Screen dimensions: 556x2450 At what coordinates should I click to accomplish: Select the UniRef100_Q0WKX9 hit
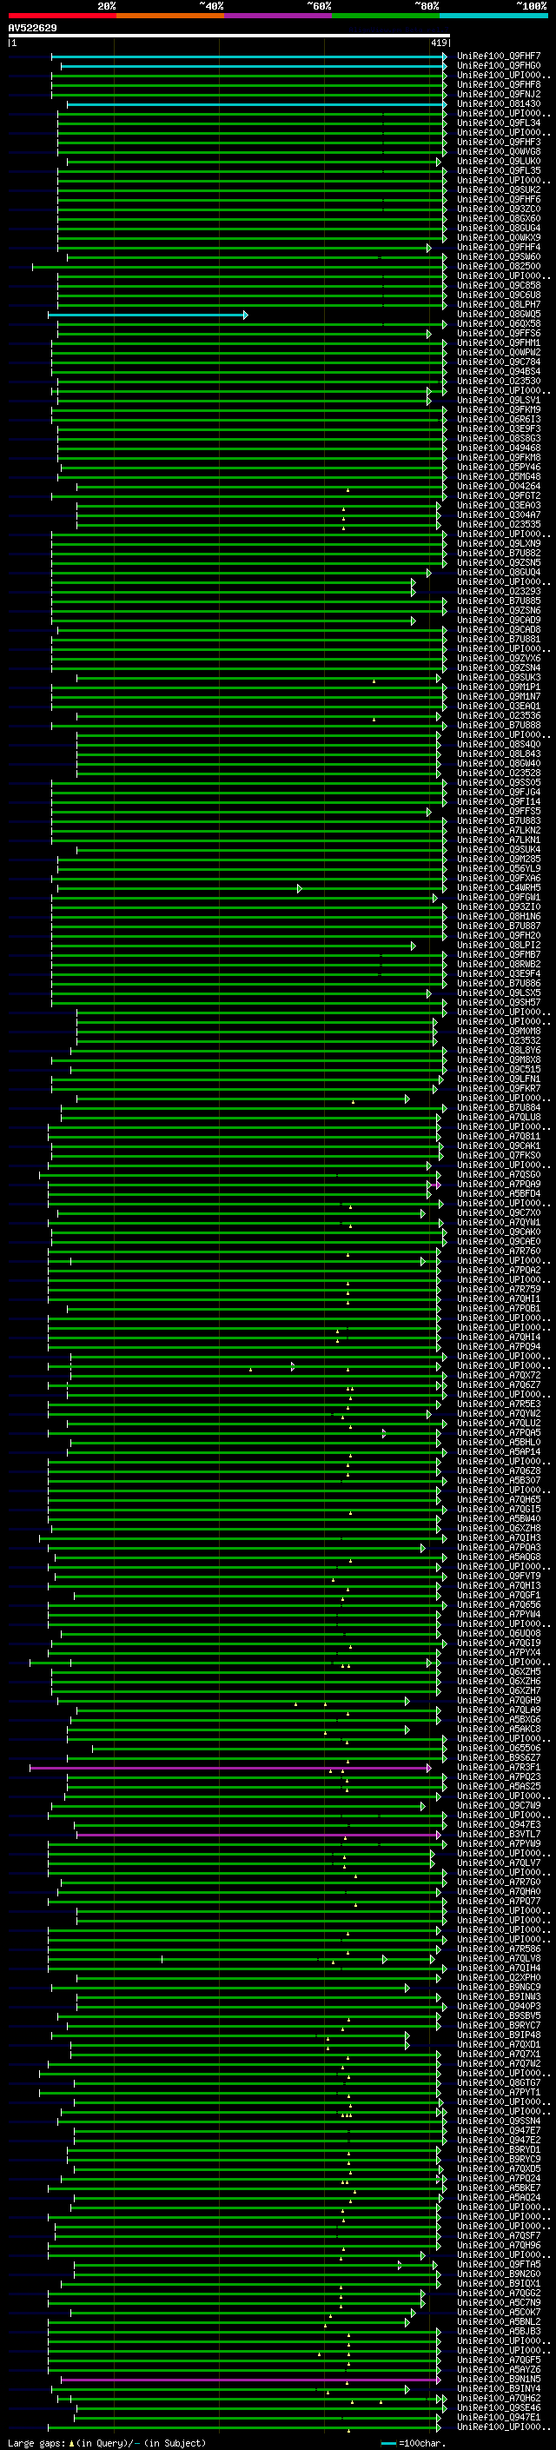499,238
